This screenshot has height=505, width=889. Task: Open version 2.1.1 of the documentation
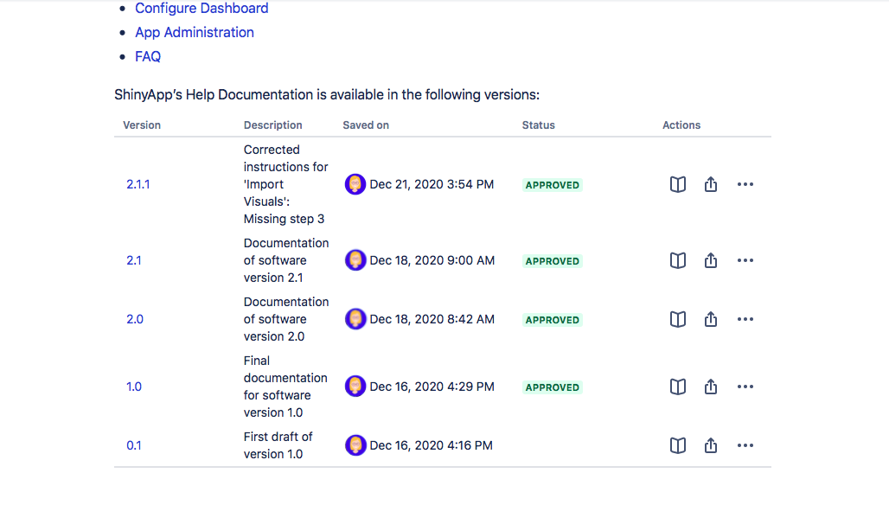pyautogui.click(x=138, y=184)
